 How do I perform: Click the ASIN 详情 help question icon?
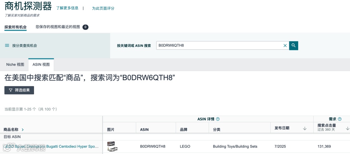pos(218,119)
